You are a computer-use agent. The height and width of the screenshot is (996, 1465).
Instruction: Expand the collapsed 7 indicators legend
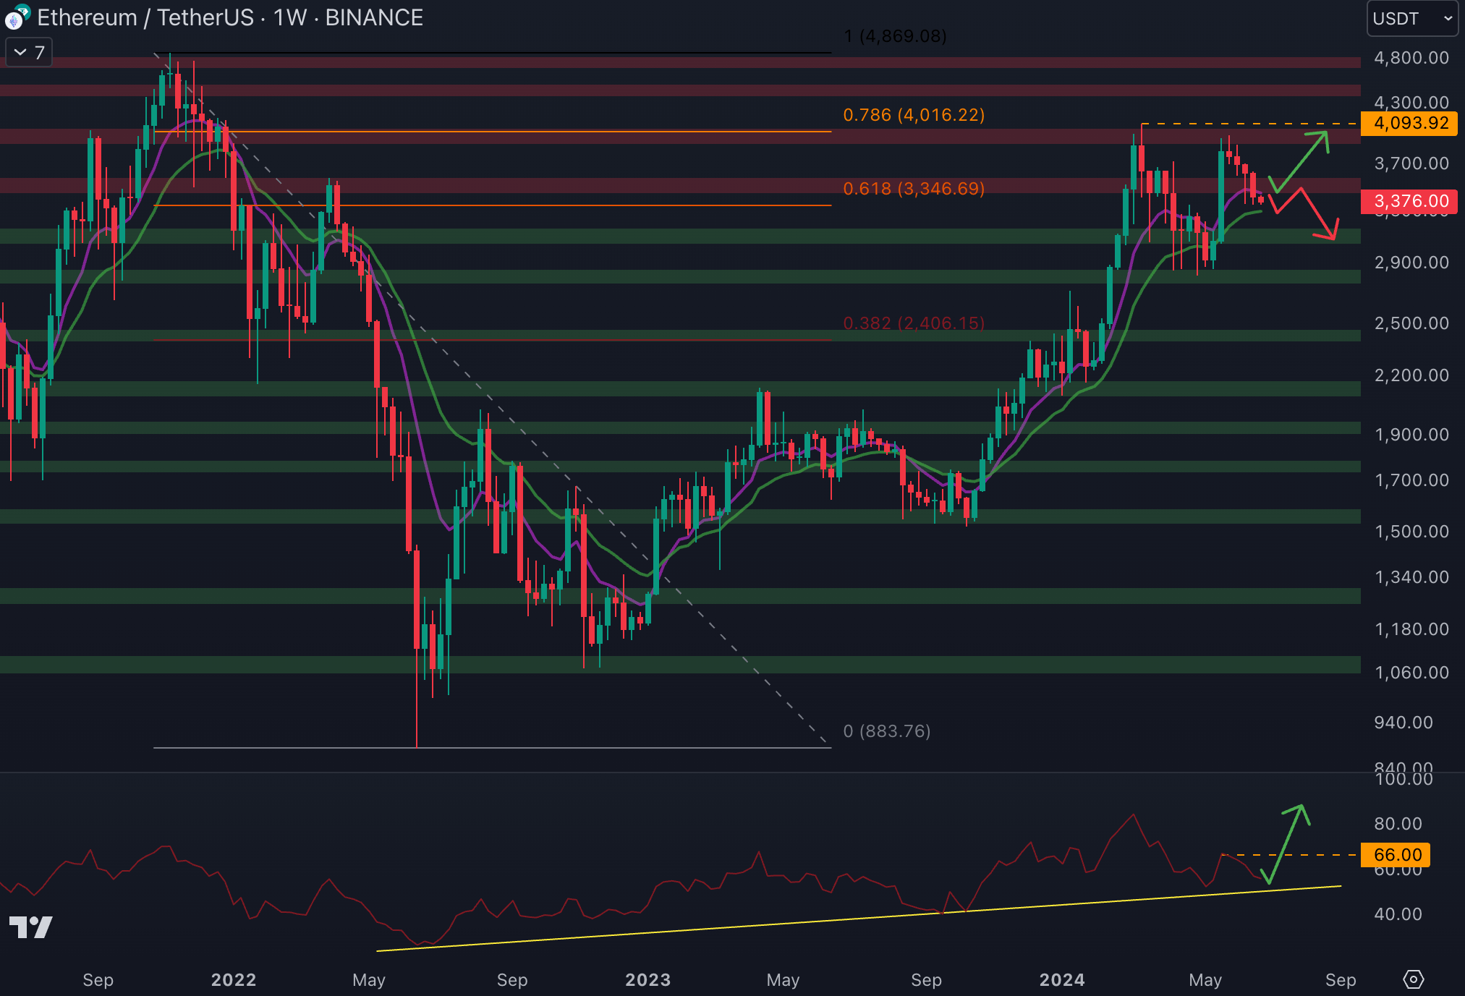click(29, 52)
